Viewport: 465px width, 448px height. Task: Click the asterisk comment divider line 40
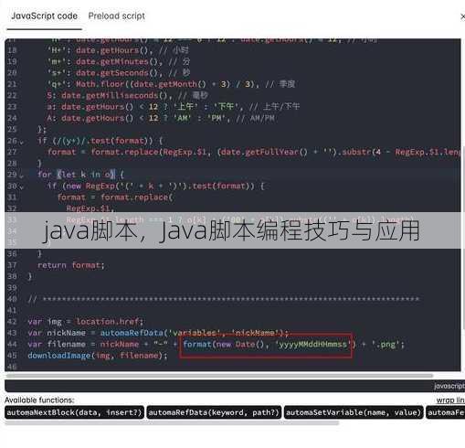[224, 299]
